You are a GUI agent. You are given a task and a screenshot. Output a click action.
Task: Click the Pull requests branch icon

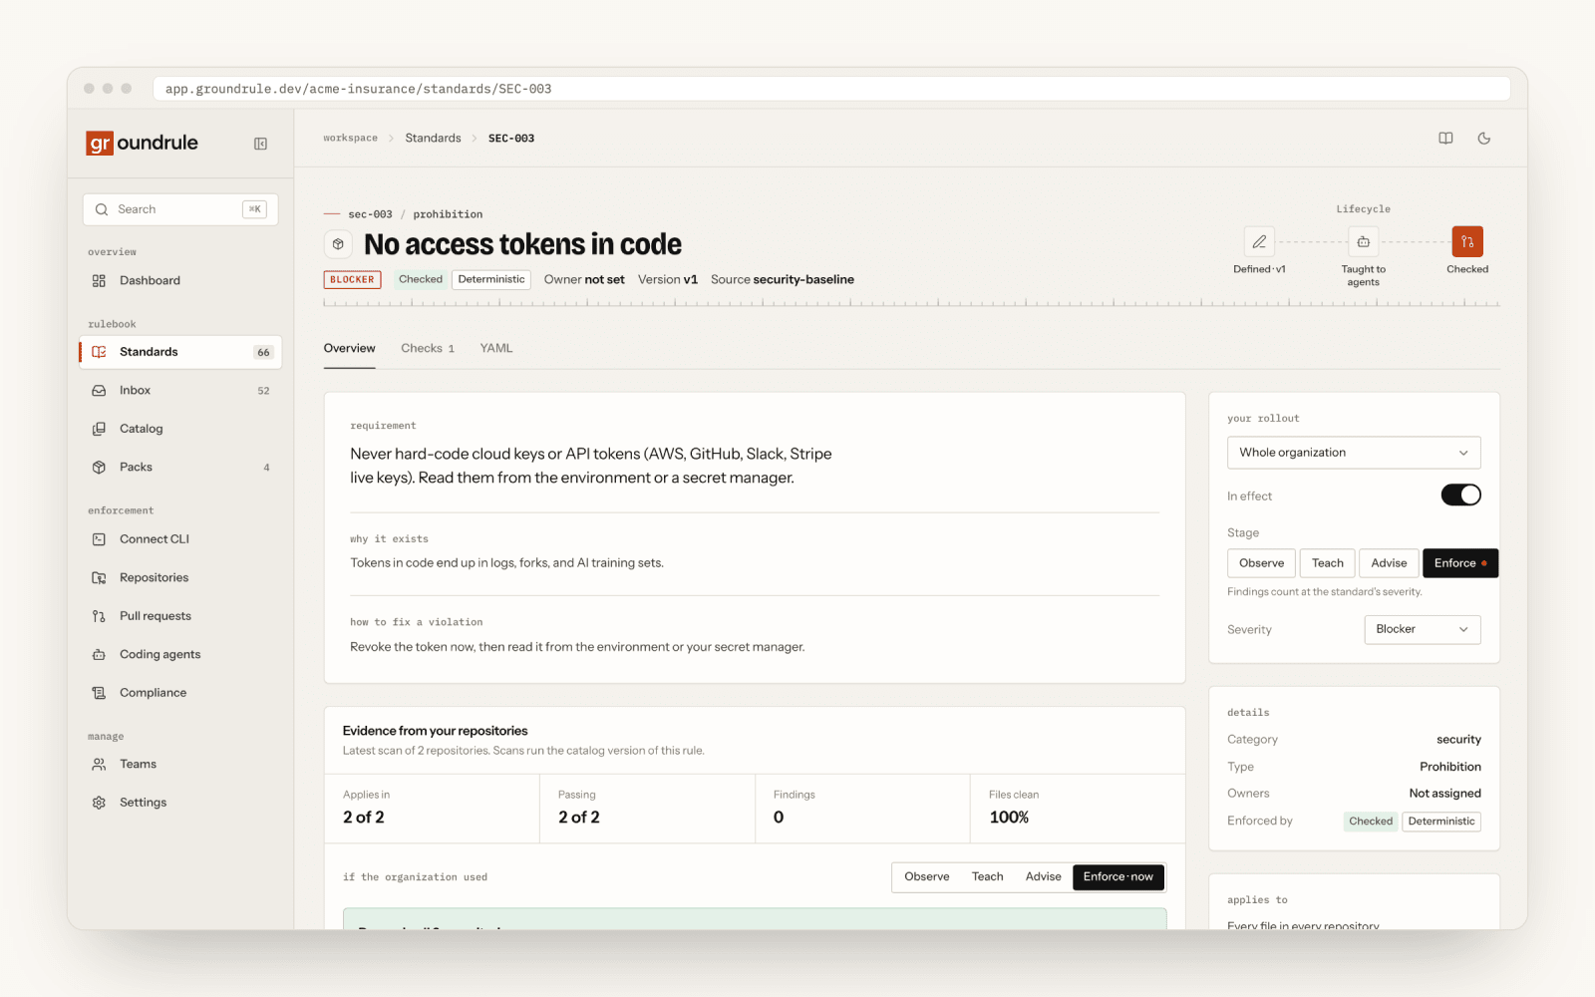coord(99,616)
